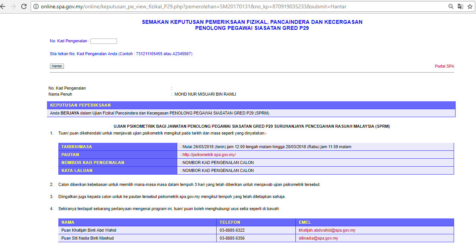The height and width of the screenshot is (246, 476).
Task: Click the Hantar button
Action: (x=57, y=66)
